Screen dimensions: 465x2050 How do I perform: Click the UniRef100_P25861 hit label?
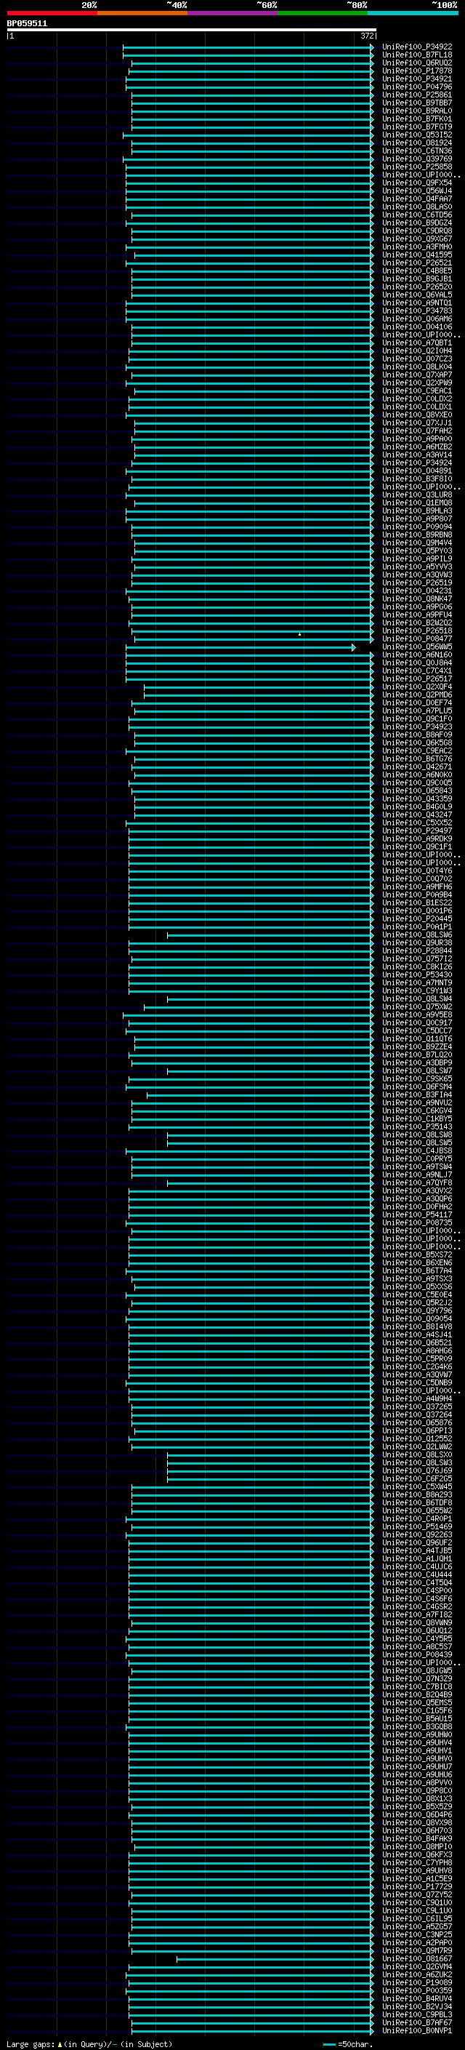(x=417, y=95)
